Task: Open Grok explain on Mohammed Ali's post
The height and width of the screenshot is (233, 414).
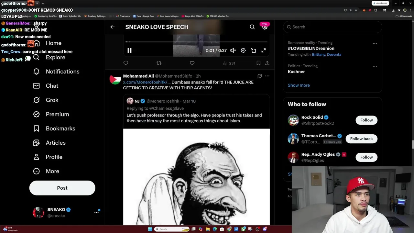Action: click(x=259, y=76)
